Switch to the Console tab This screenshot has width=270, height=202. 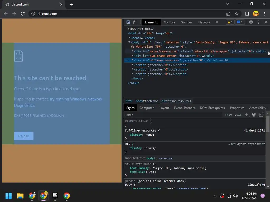point(169,22)
